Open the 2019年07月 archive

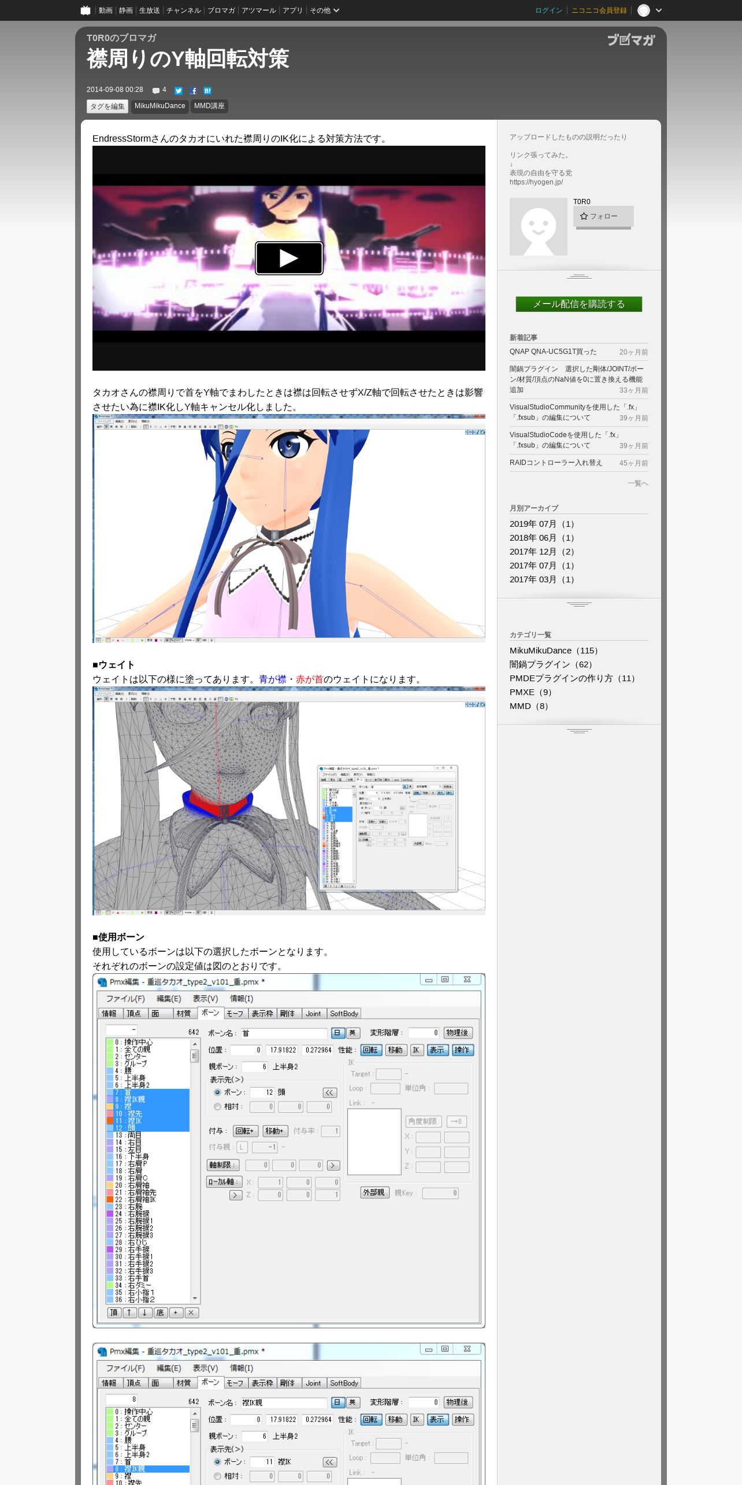[542, 524]
